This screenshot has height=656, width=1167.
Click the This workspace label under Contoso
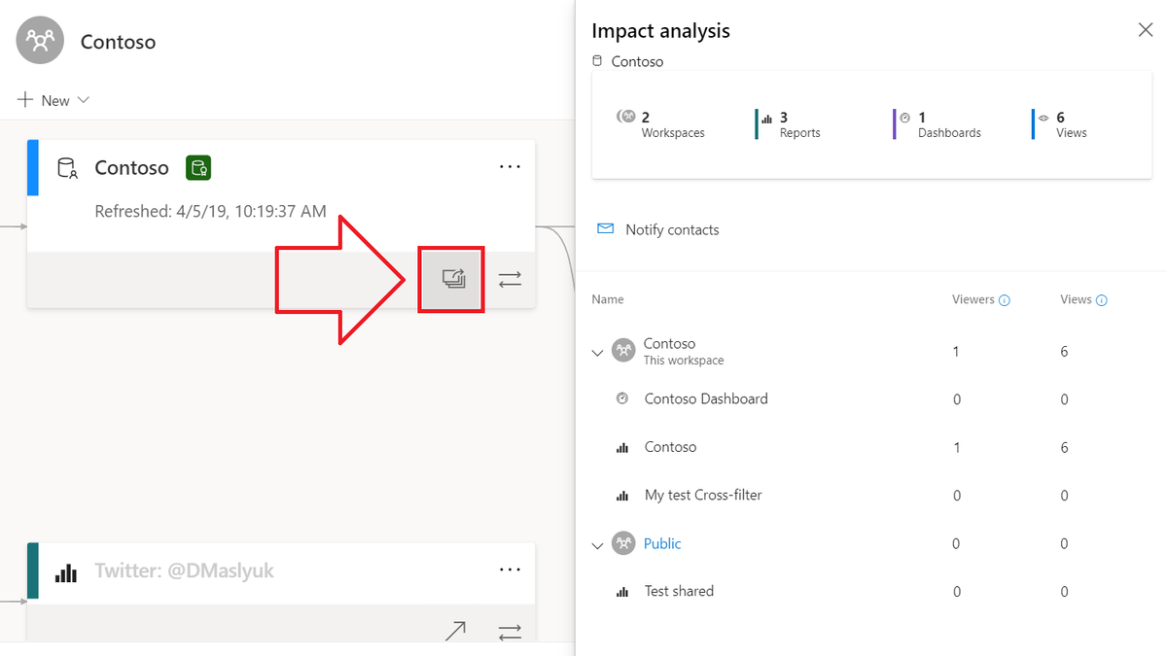click(684, 361)
